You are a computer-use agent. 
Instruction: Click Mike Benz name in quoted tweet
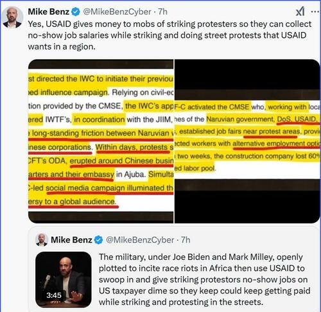71,240
